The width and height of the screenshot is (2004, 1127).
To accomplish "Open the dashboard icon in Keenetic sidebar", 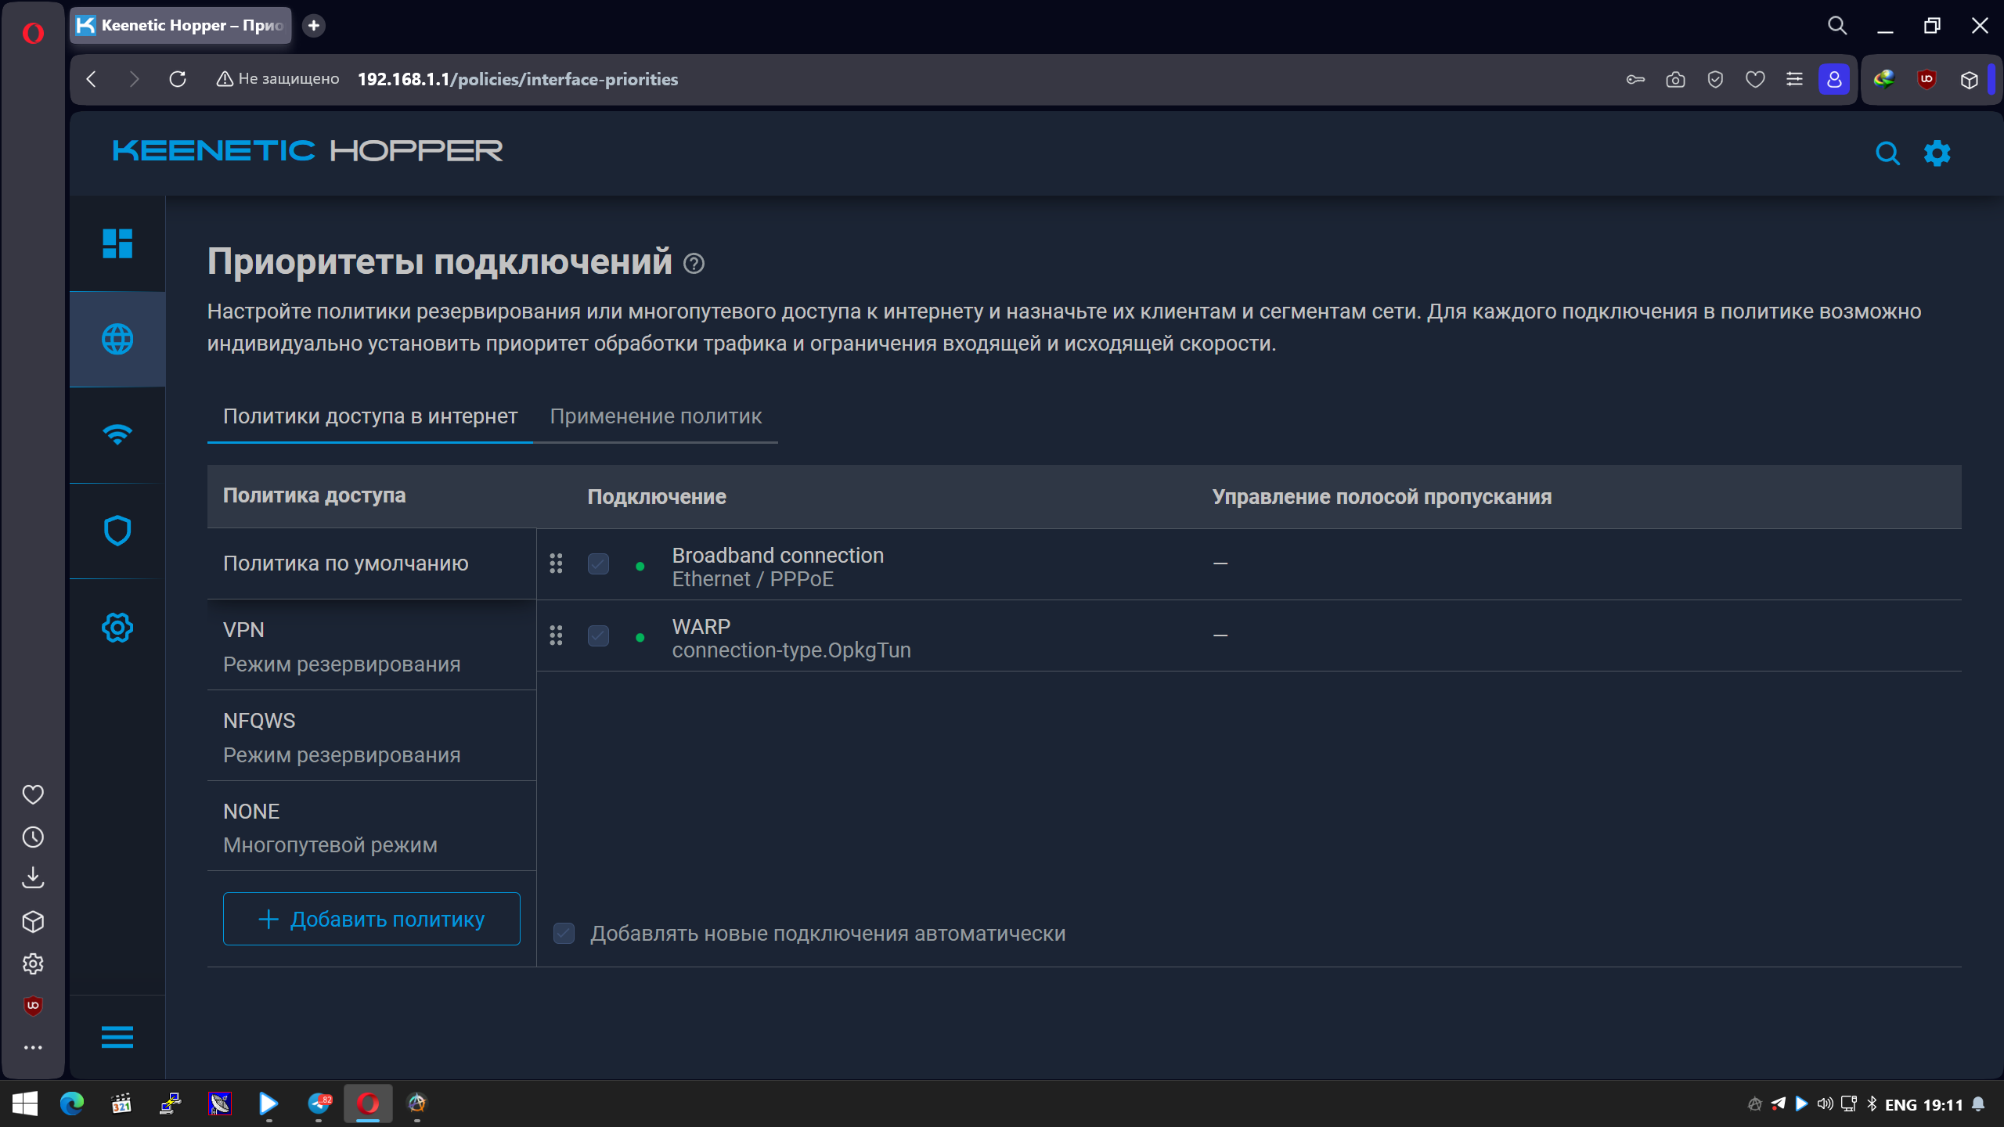I will 117,243.
